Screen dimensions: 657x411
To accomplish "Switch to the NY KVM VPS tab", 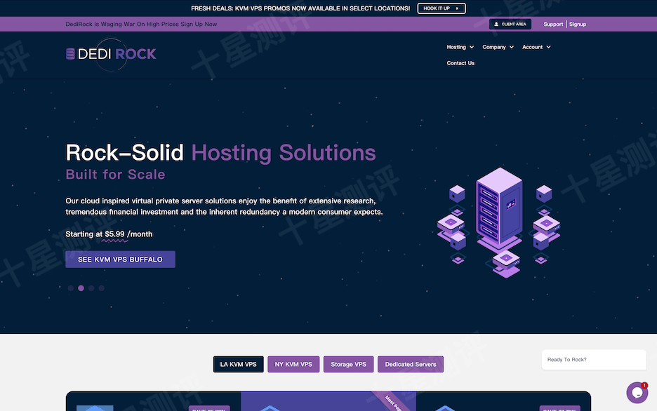I will (293, 364).
